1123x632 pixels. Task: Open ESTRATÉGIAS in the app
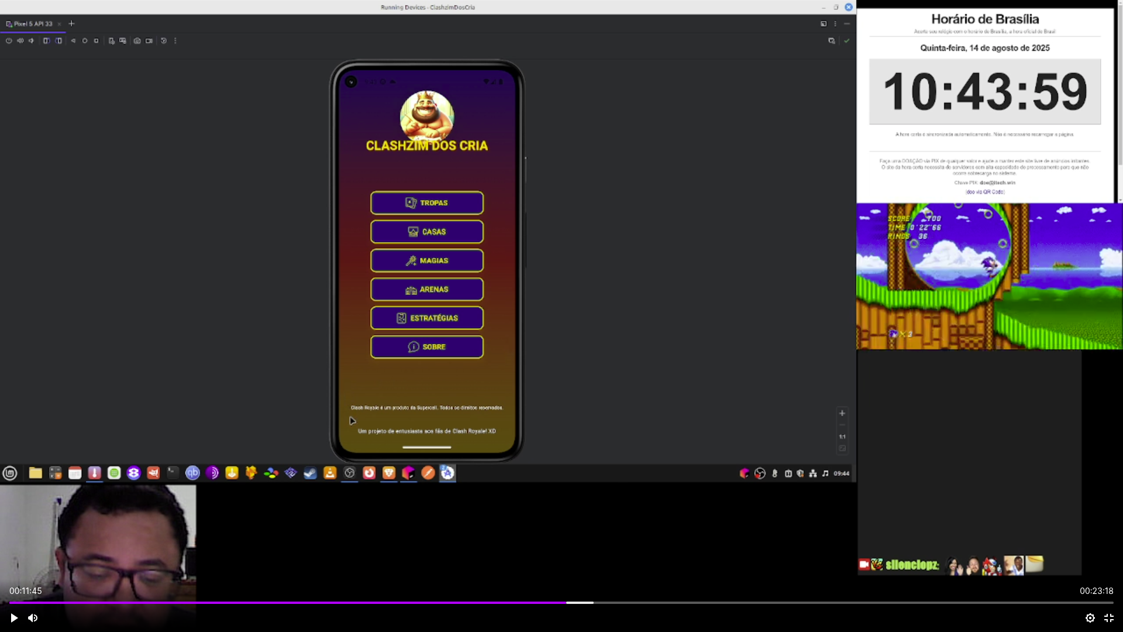427,318
